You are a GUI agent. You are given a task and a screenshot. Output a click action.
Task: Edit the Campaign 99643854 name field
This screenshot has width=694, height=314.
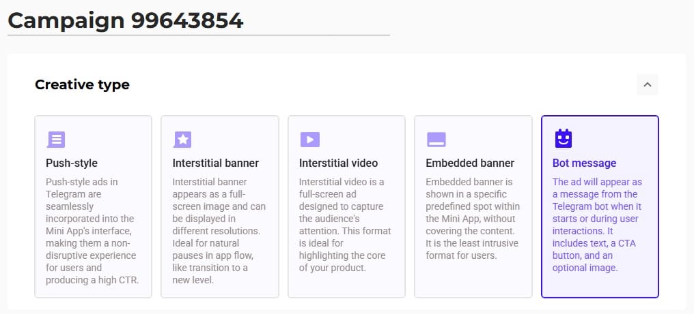pos(199,21)
